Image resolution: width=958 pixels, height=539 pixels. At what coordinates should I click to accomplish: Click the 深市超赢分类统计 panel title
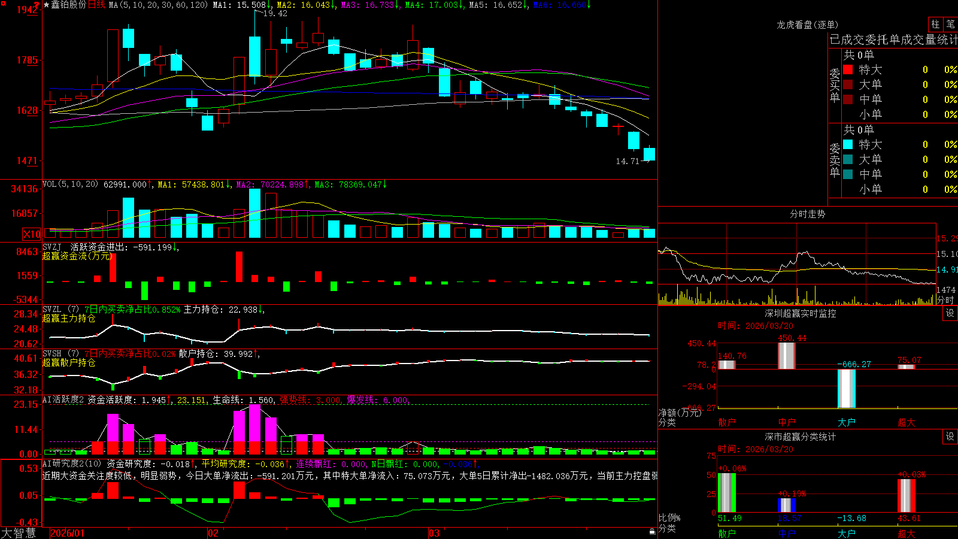801,437
